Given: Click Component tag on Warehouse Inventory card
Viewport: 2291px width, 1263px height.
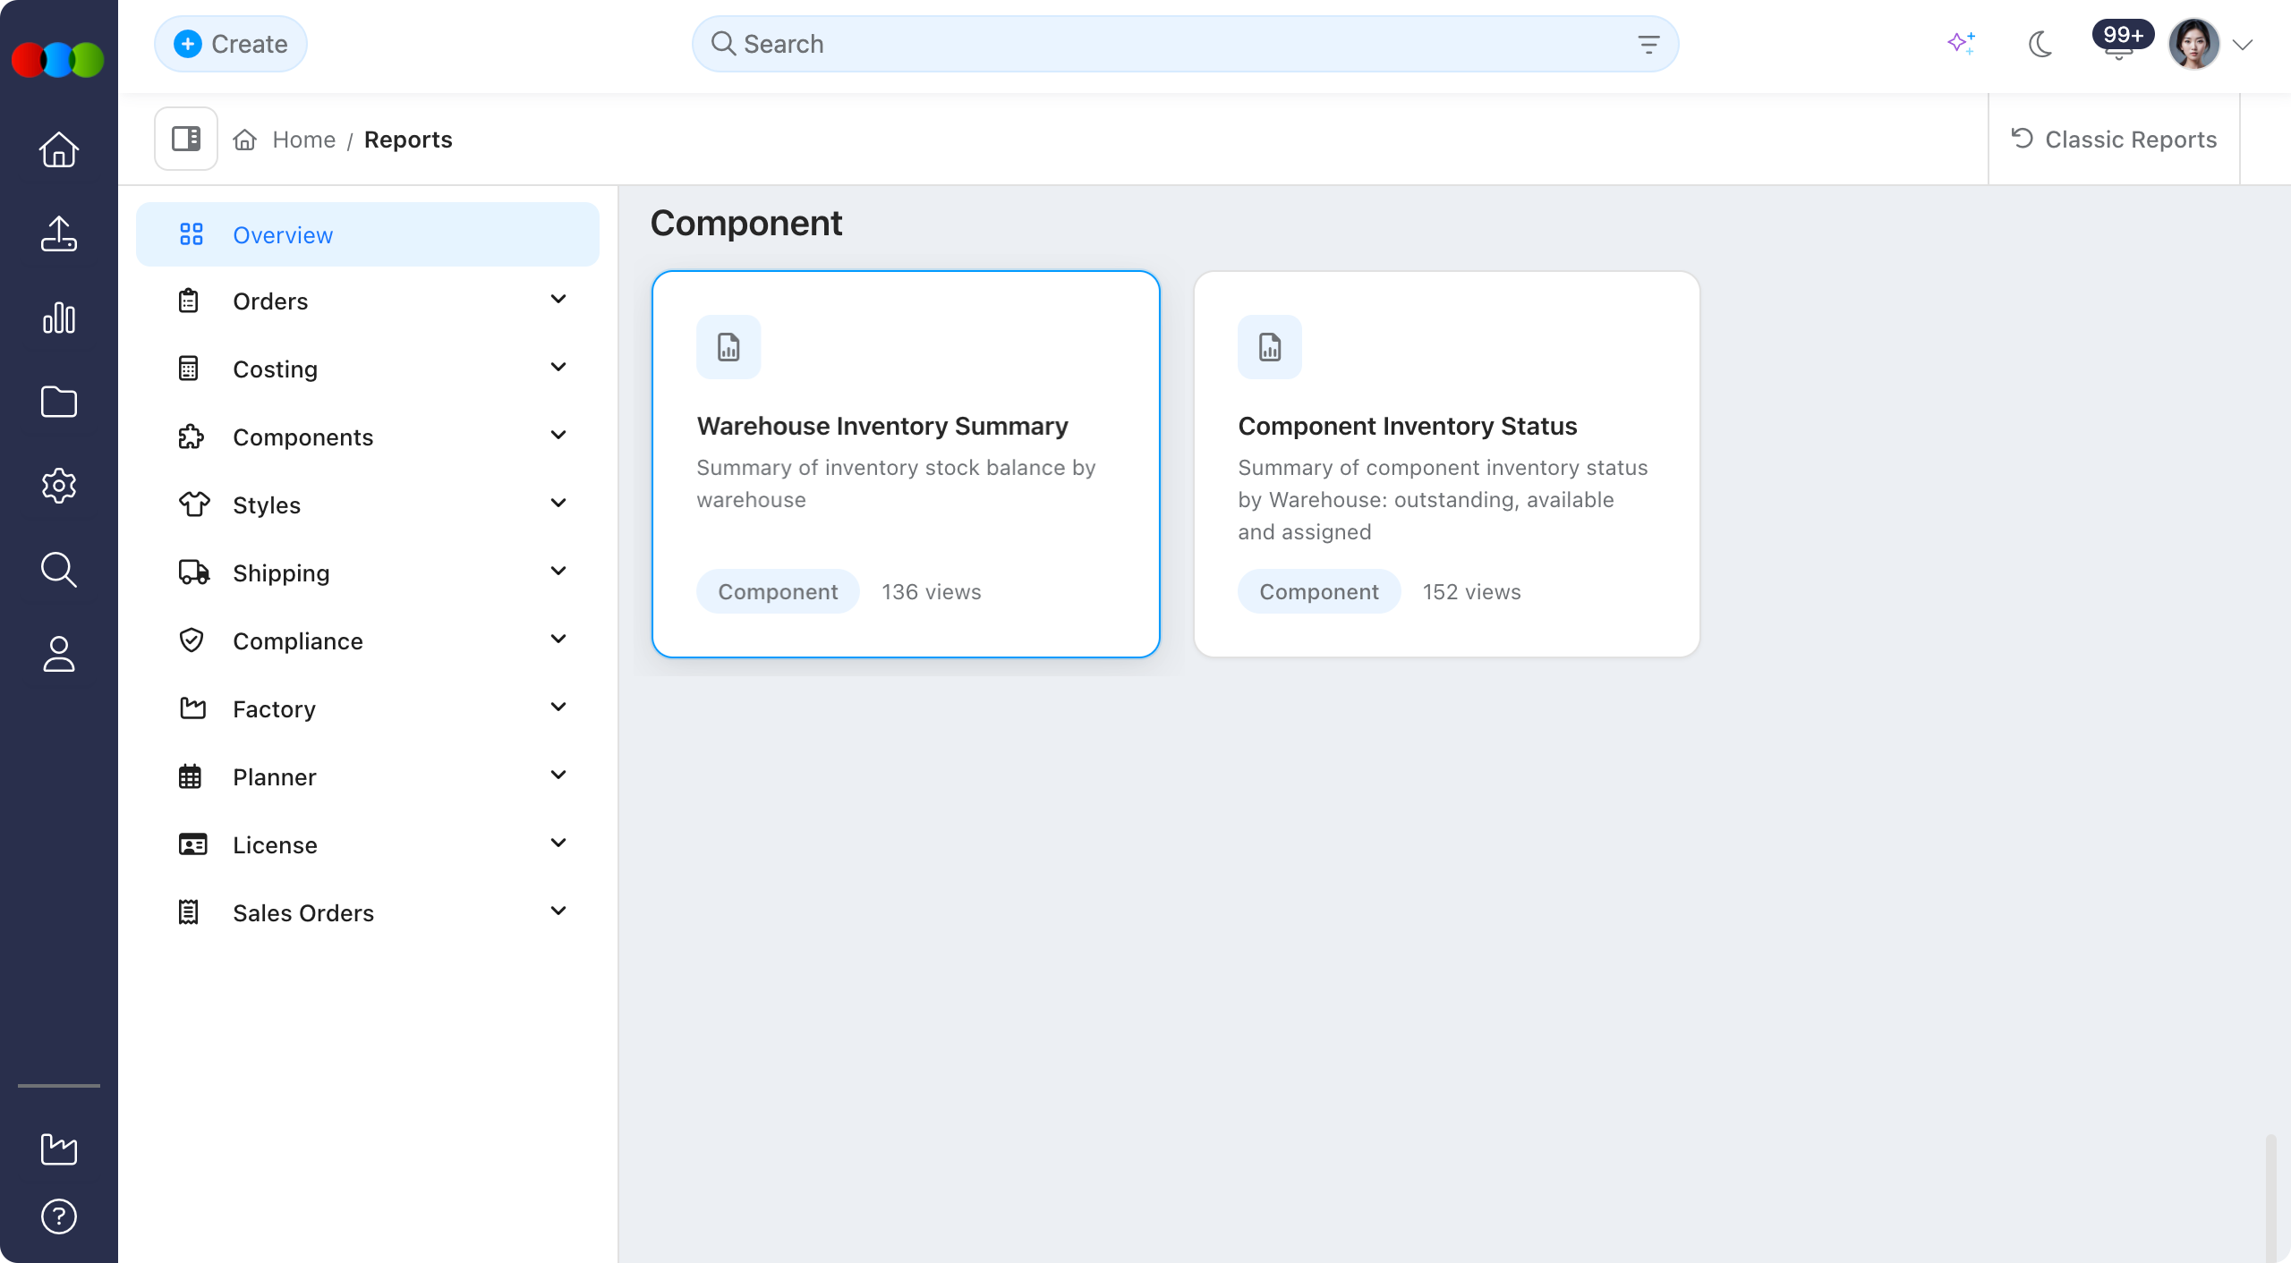Looking at the screenshot, I should click(x=778, y=591).
